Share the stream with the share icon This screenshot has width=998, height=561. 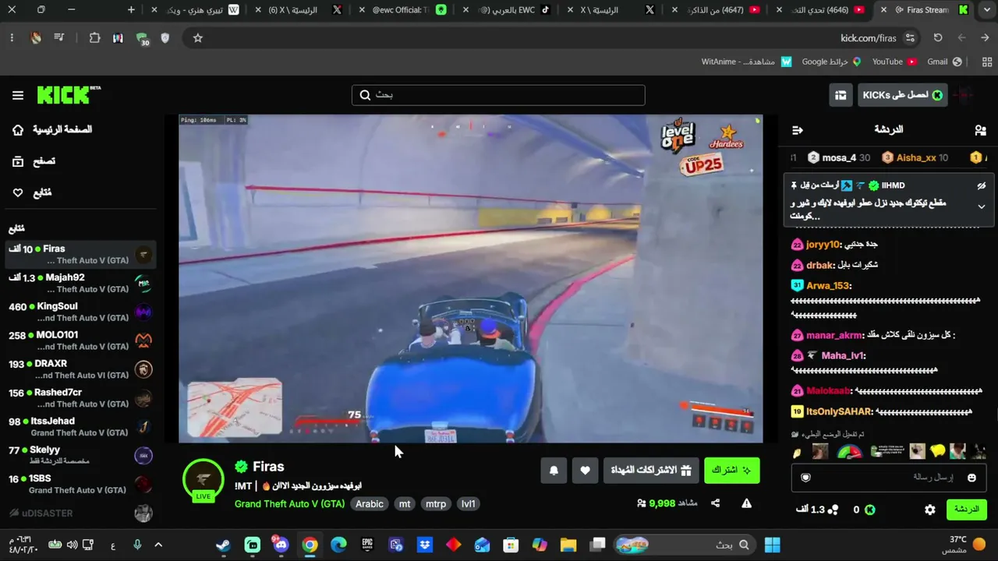point(715,503)
